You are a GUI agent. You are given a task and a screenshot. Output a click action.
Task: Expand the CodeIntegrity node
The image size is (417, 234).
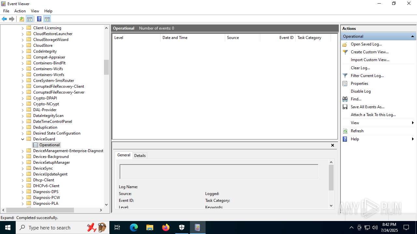pyautogui.click(x=23, y=51)
